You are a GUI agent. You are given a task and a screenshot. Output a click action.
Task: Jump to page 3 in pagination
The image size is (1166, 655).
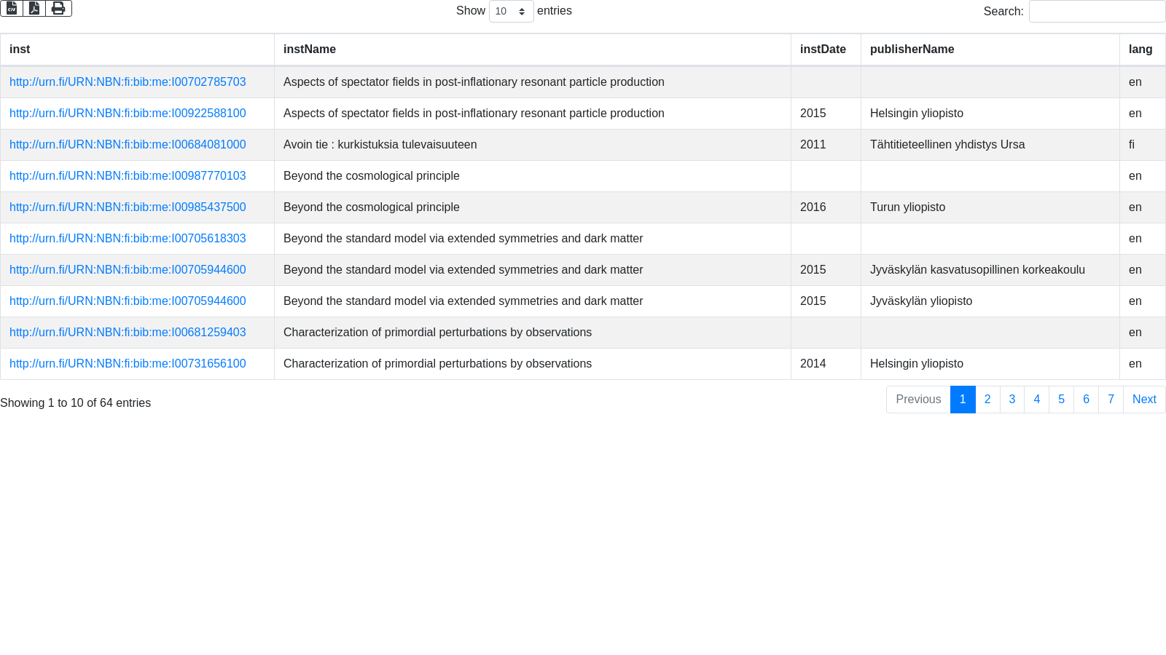pyautogui.click(x=1012, y=400)
